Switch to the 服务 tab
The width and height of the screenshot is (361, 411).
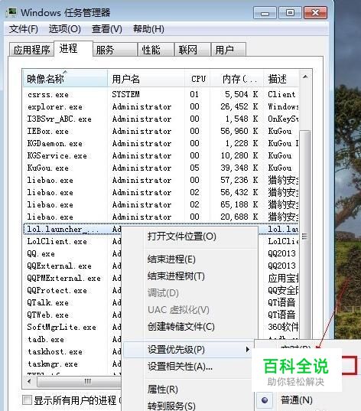115,50
